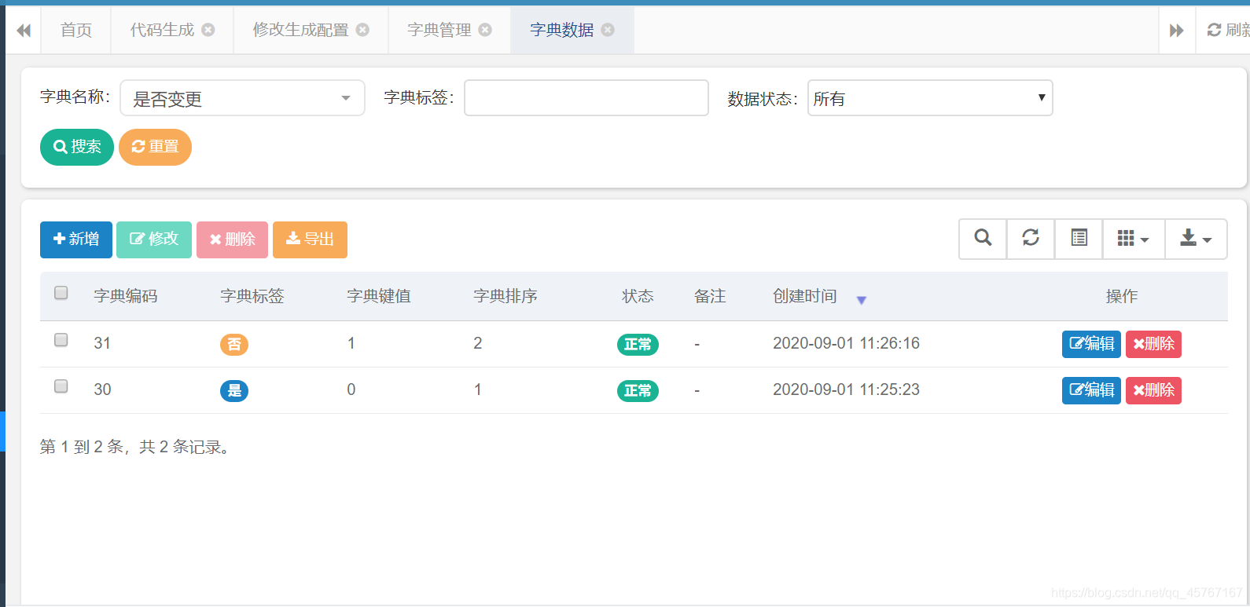Click the orange 重置 button
The image size is (1250, 607).
155,147
